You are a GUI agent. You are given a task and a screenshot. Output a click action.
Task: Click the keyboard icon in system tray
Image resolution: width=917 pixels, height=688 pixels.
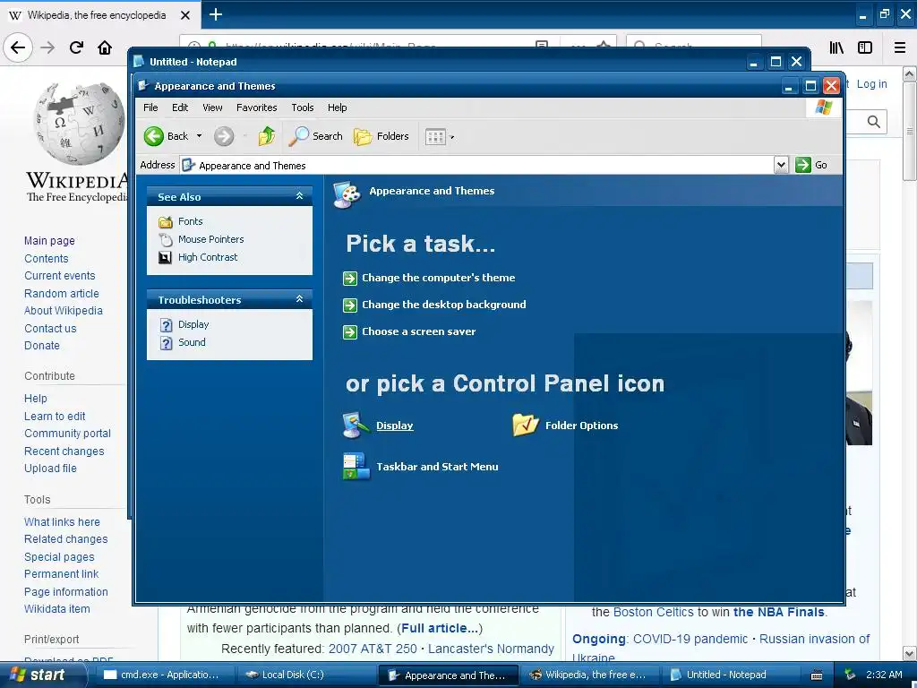[817, 675]
